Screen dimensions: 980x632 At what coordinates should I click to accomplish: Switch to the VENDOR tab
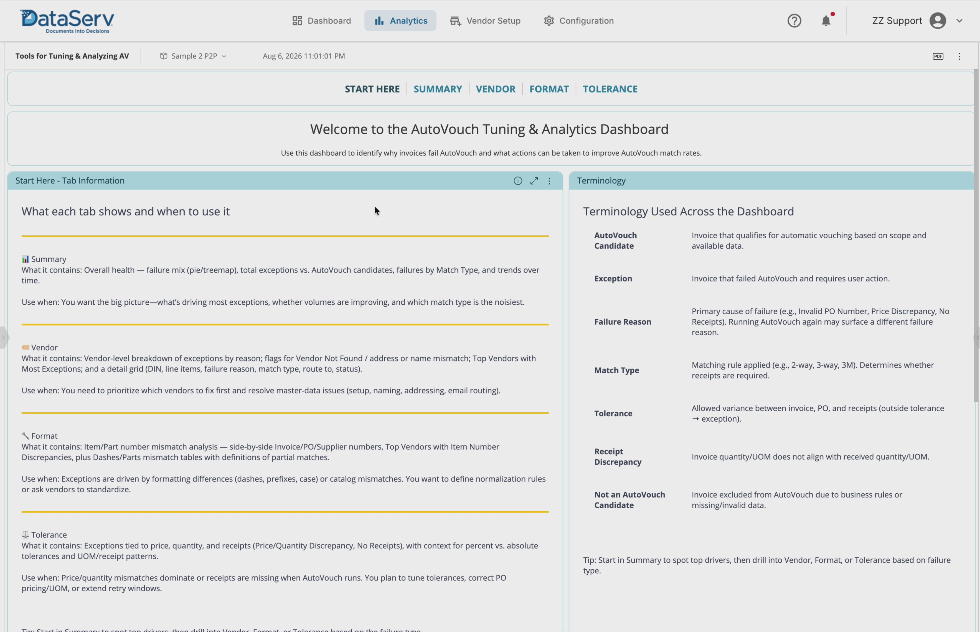(x=495, y=89)
